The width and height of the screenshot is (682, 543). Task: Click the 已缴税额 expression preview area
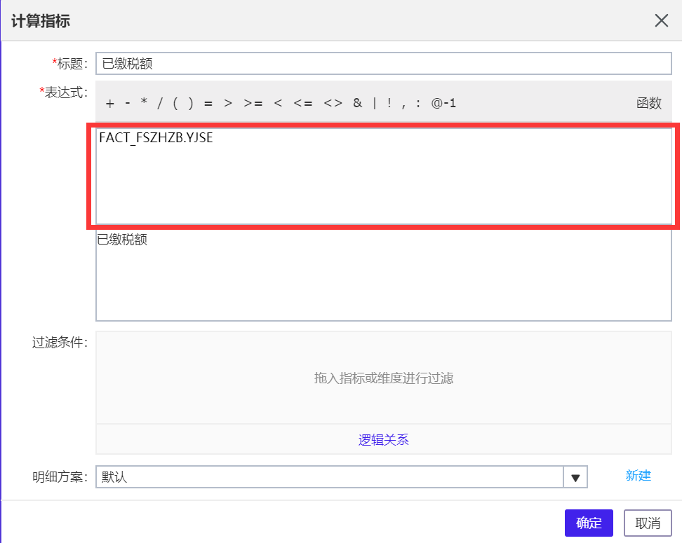coord(384,275)
